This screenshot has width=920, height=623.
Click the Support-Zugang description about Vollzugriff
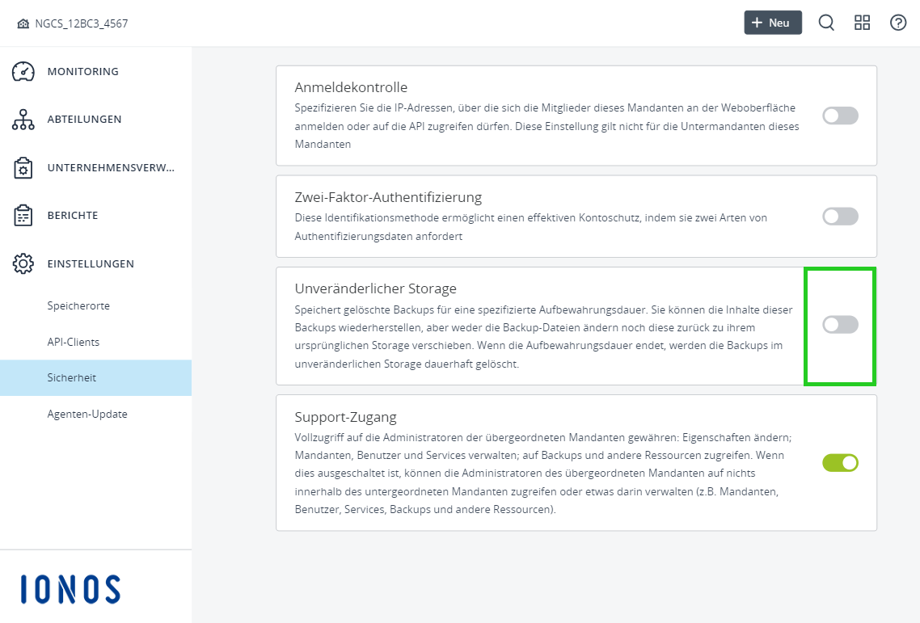tap(543, 474)
